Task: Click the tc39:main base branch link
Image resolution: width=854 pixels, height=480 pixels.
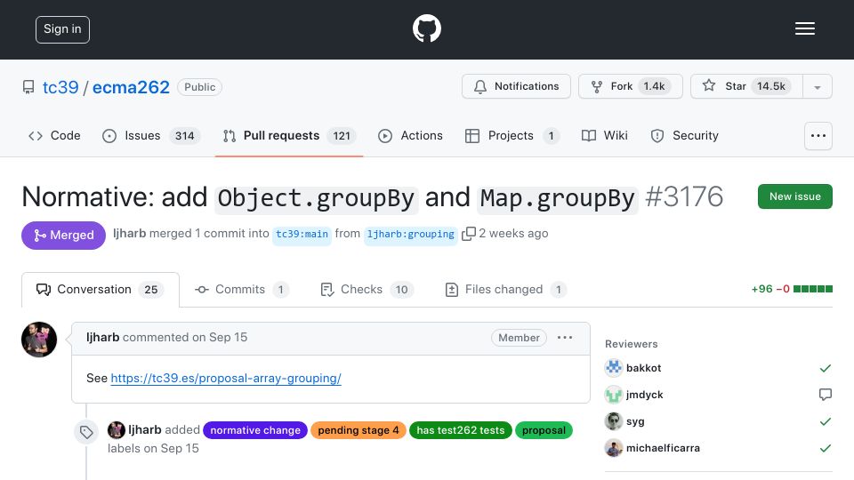Action: 302,234
